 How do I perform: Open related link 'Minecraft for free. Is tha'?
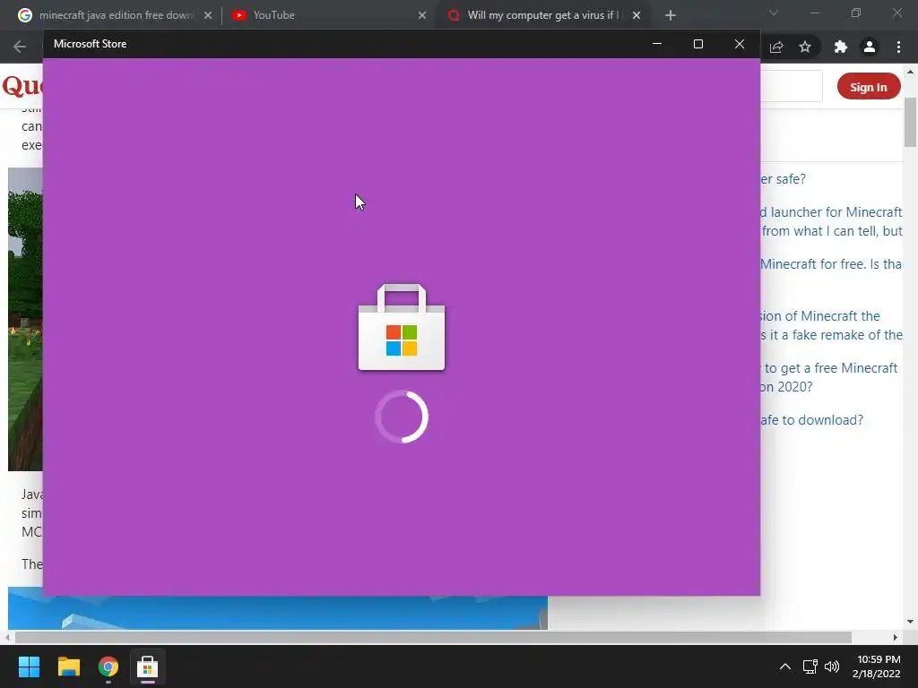tap(831, 264)
